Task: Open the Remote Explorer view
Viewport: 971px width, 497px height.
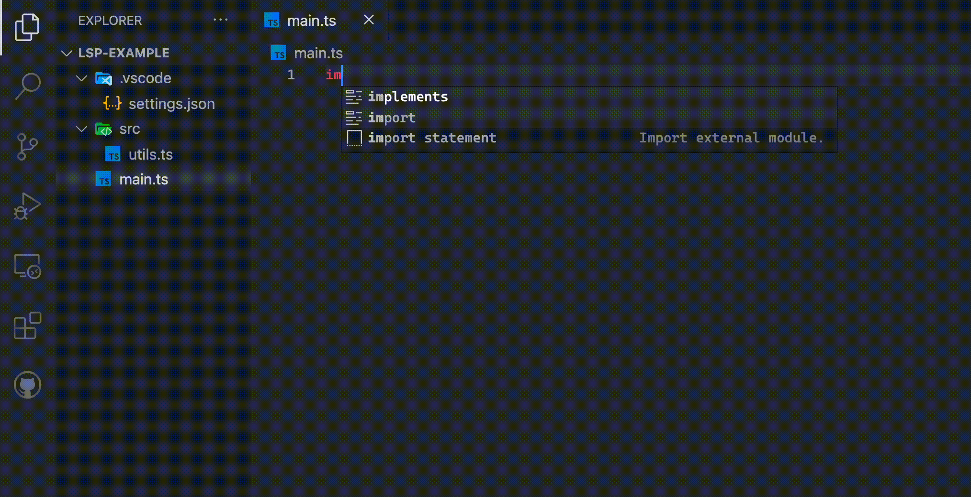Action: 27,266
